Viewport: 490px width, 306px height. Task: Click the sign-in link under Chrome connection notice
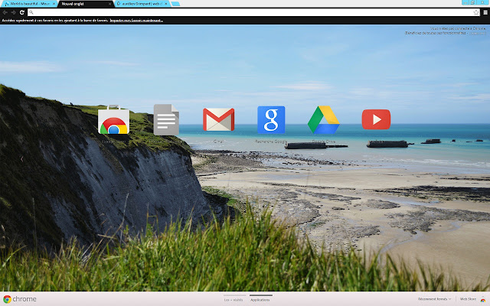[x=478, y=33]
